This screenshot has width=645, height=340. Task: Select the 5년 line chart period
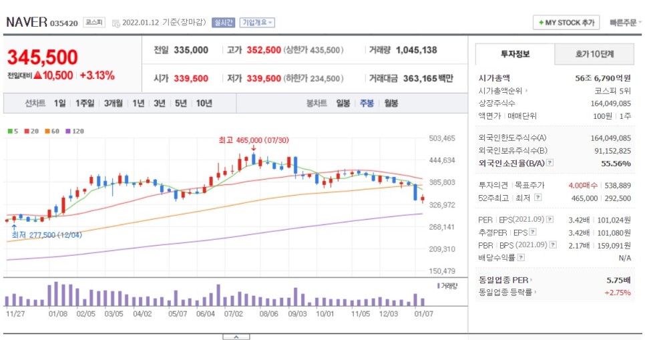click(x=180, y=104)
